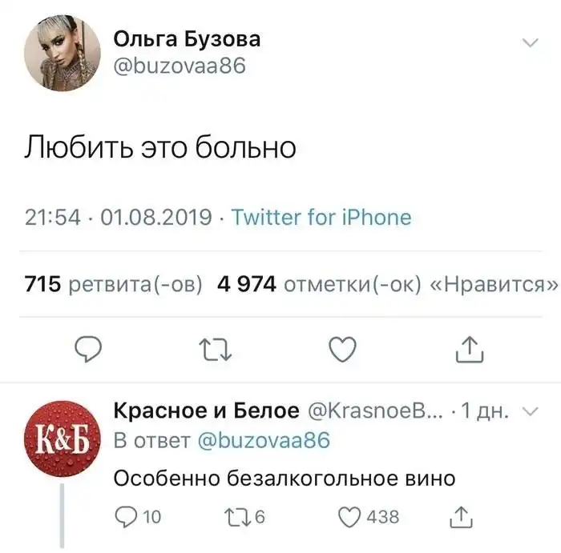Retweet the Красное и Белое reply
The image size is (561, 553).
tap(232, 517)
